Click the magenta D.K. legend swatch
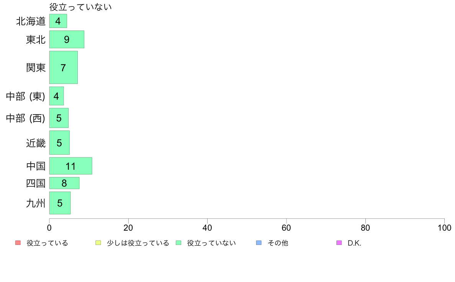Screen dimensions: 455x282 pos(339,243)
